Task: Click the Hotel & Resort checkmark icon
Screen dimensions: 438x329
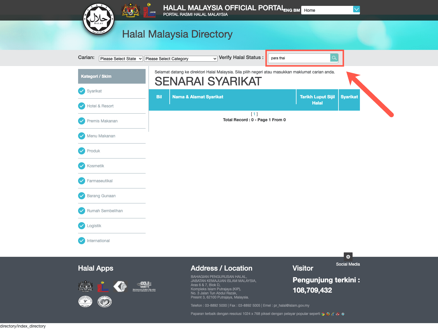Action: click(82, 106)
